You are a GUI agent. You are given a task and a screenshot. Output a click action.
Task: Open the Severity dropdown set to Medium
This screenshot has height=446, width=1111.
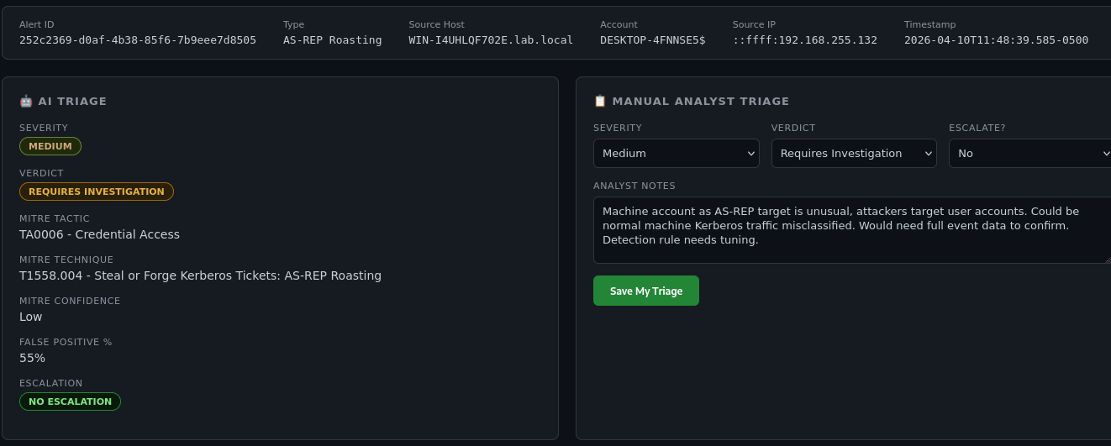[676, 153]
